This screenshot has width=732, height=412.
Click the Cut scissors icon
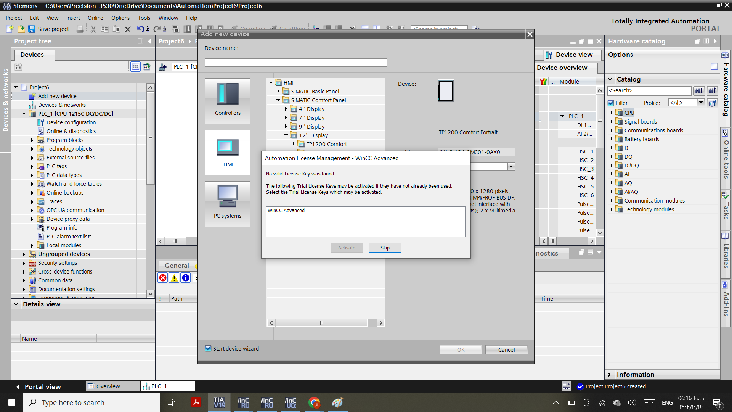(x=93, y=29)
